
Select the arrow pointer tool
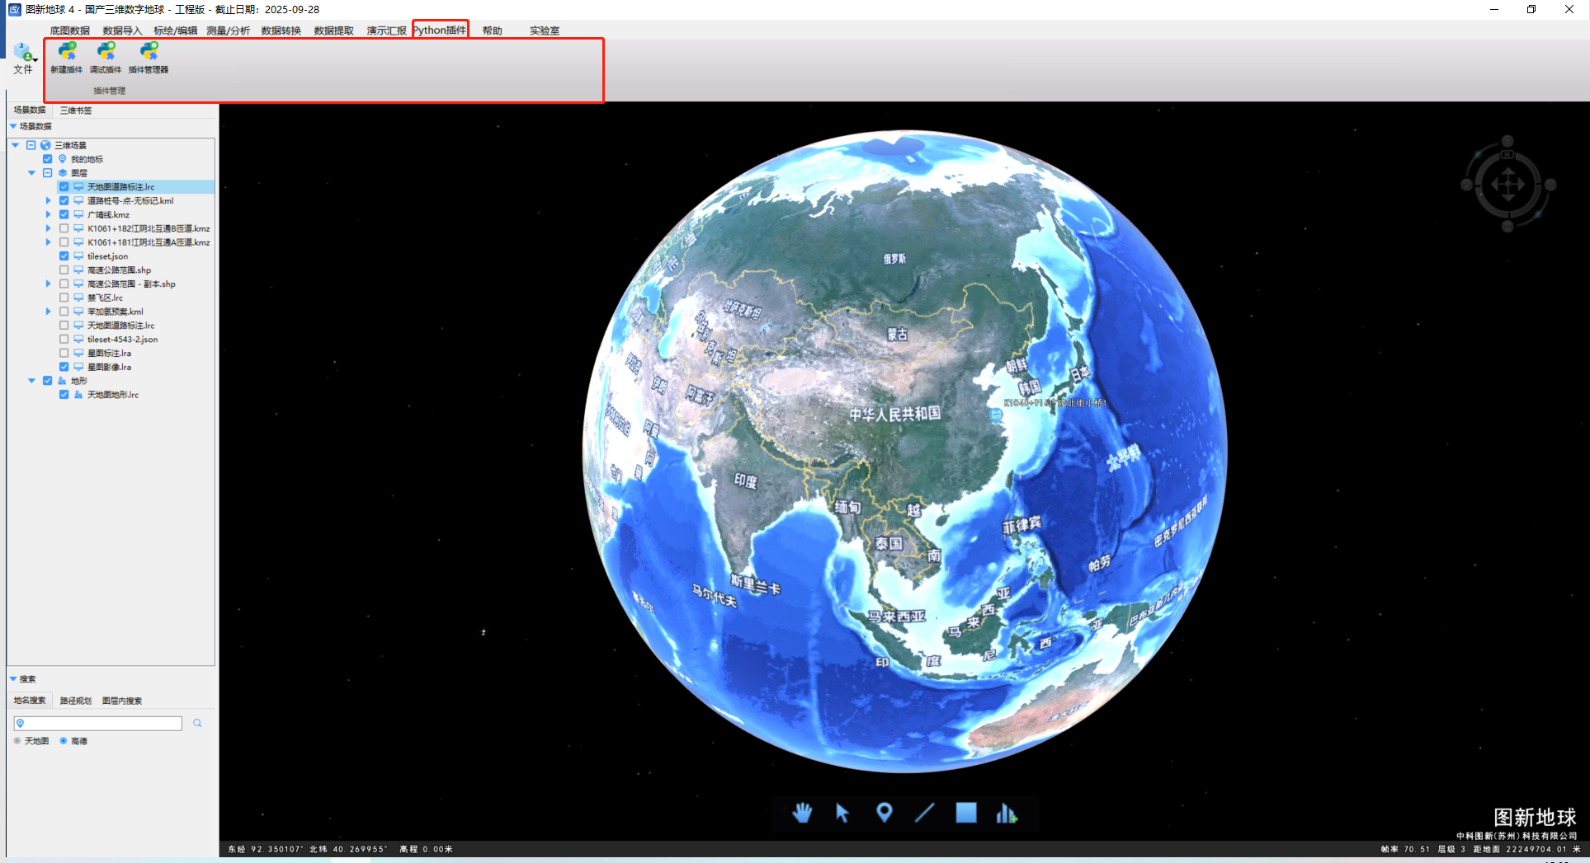click(842, 813)
